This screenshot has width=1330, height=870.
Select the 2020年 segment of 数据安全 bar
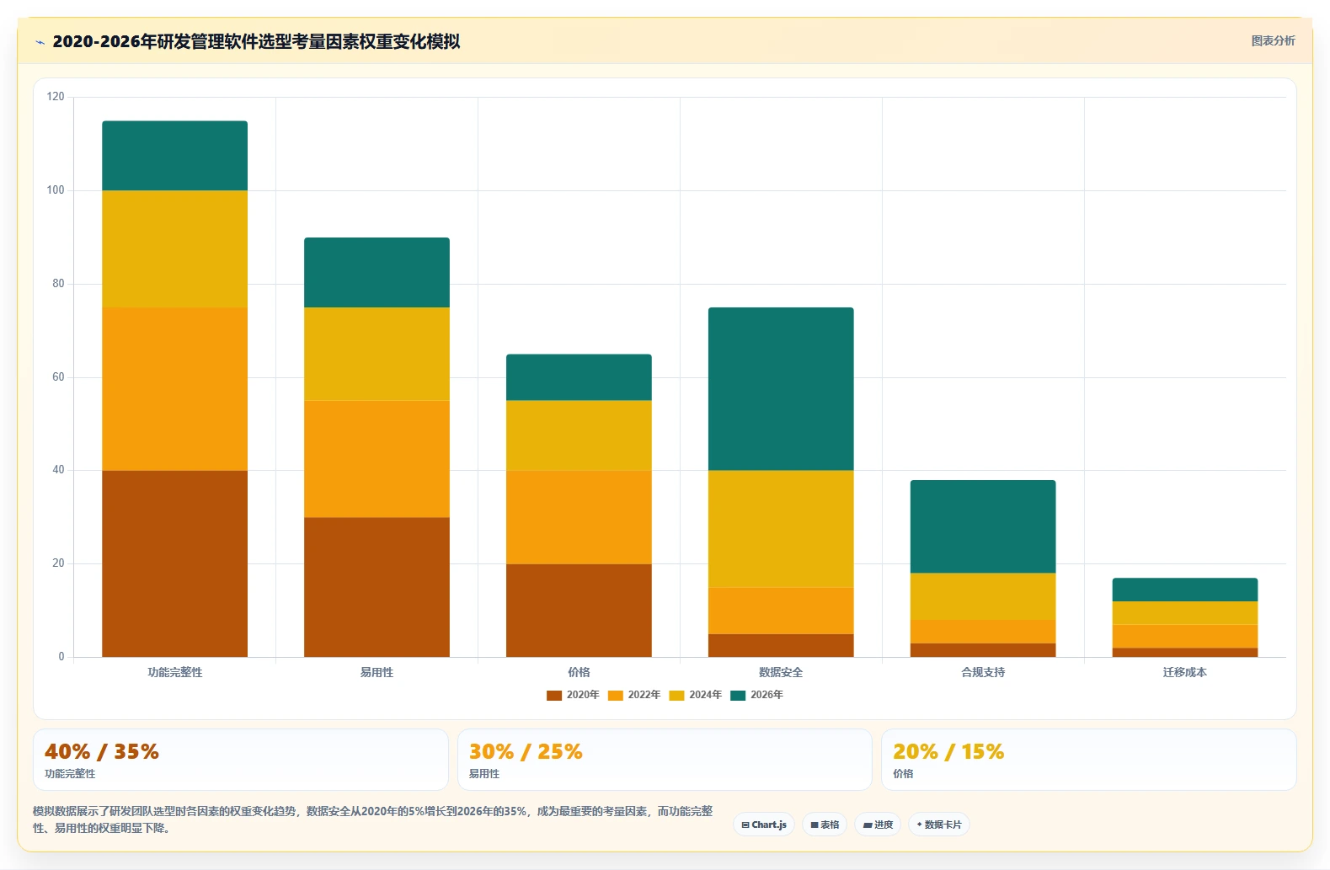tap(781, 645)
